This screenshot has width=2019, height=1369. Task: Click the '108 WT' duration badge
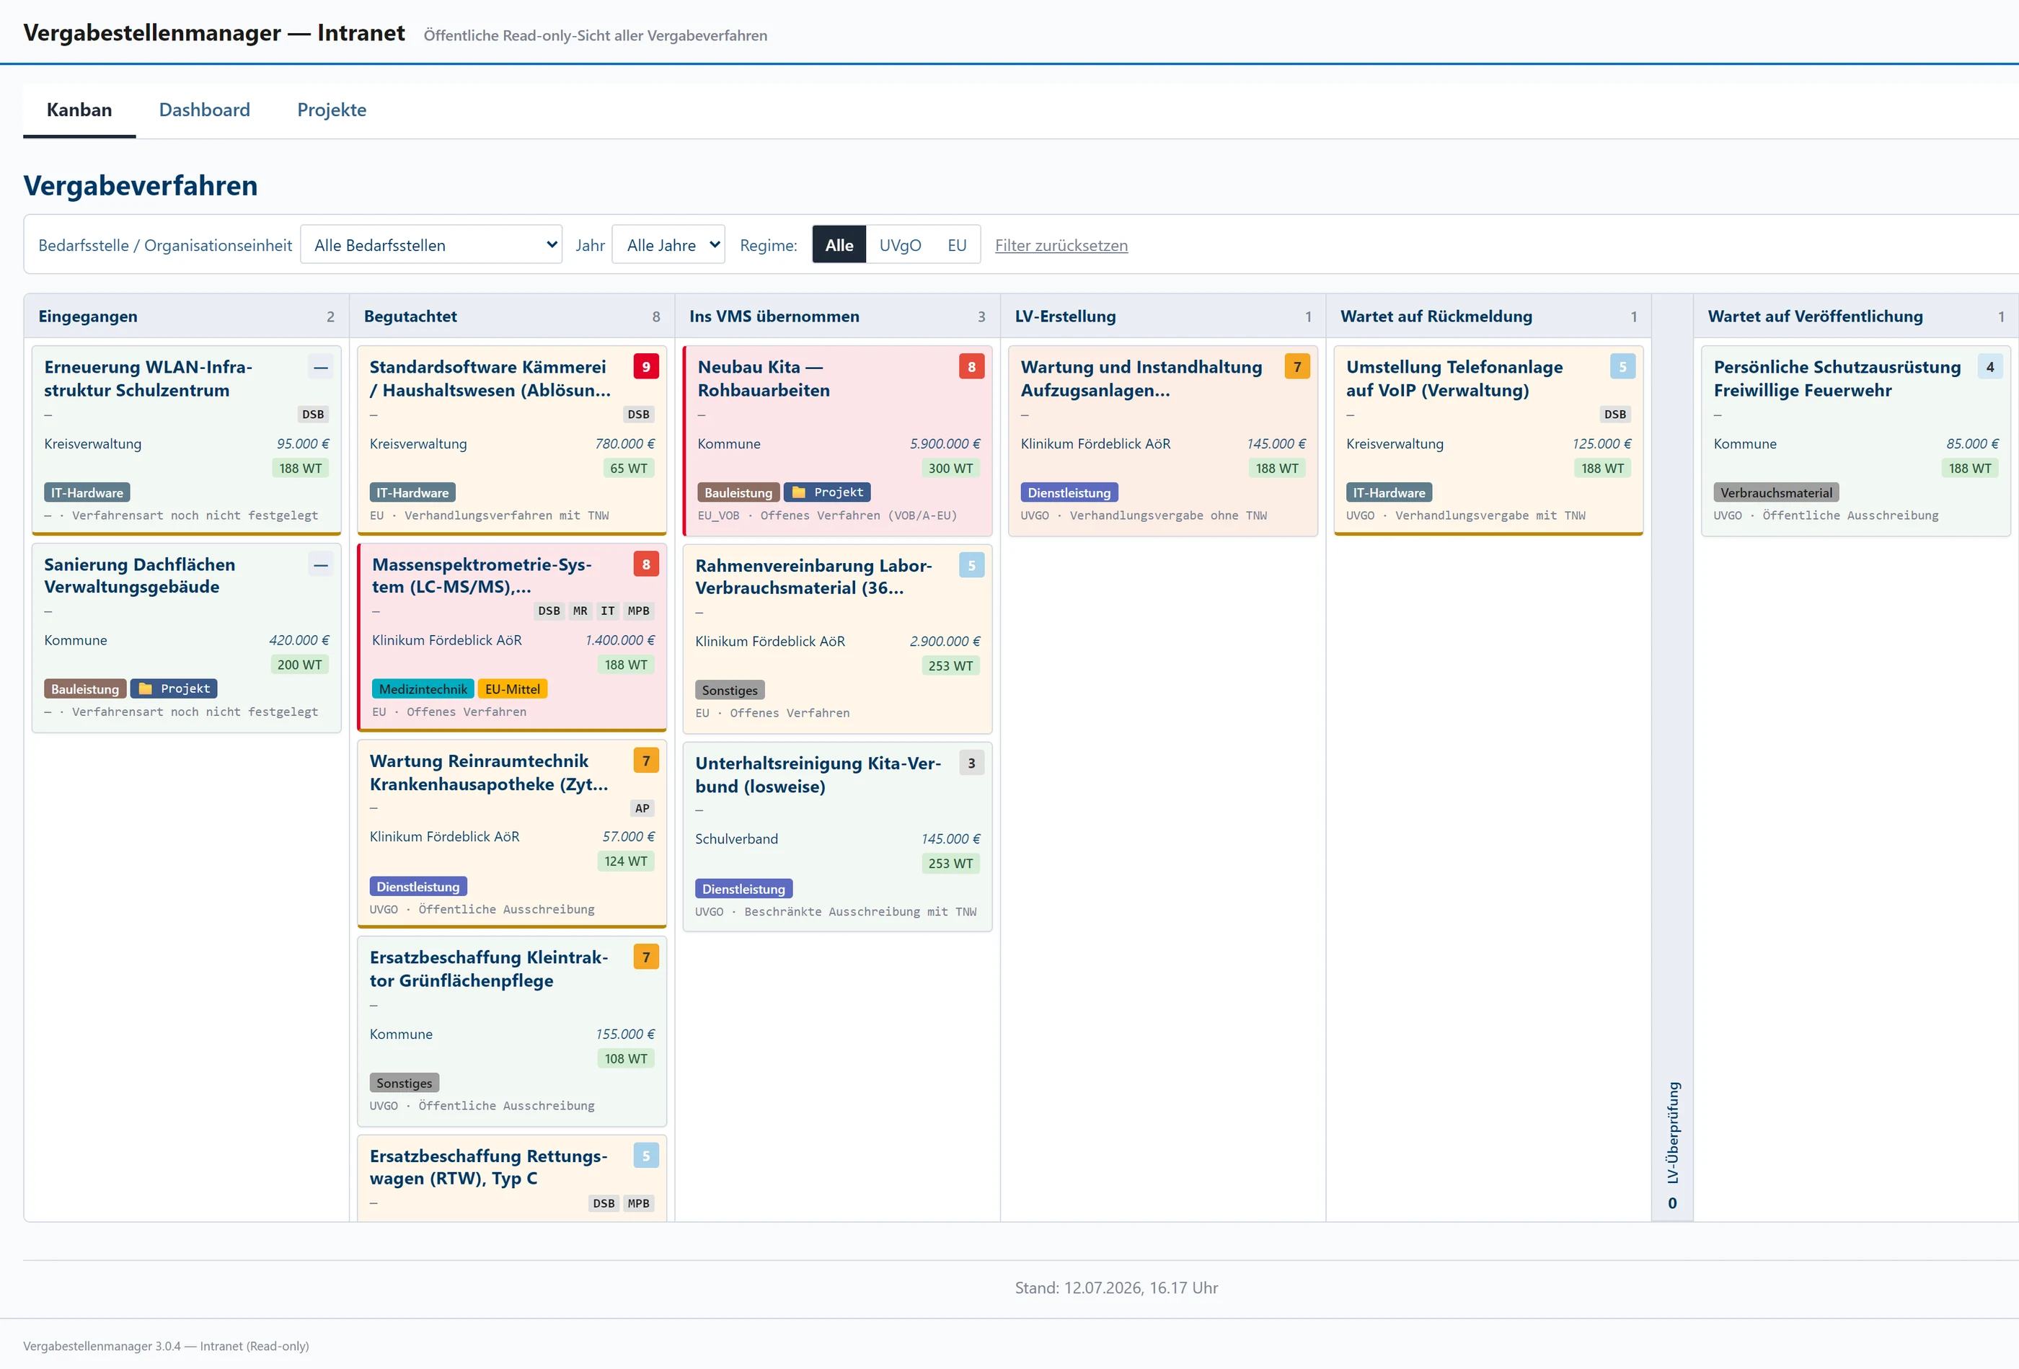(x=625, y=1059)
